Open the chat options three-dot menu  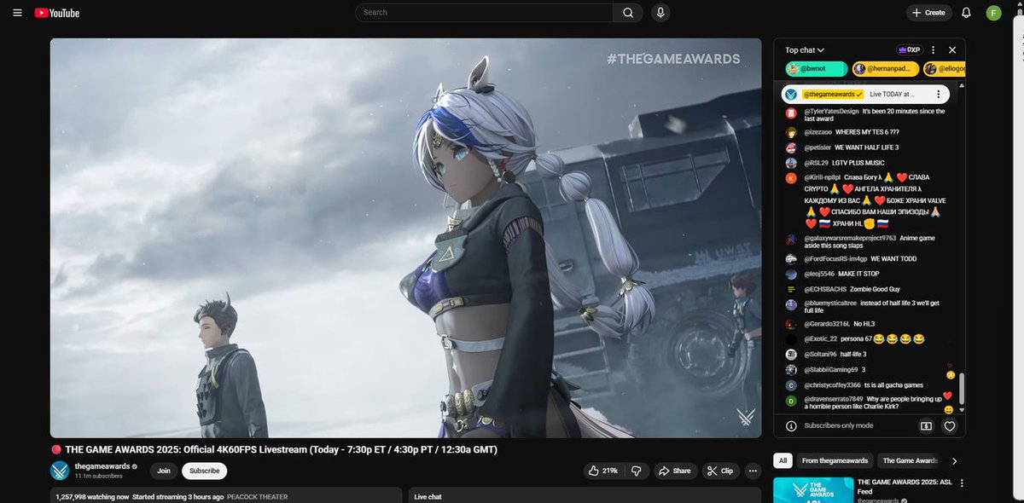934,50
